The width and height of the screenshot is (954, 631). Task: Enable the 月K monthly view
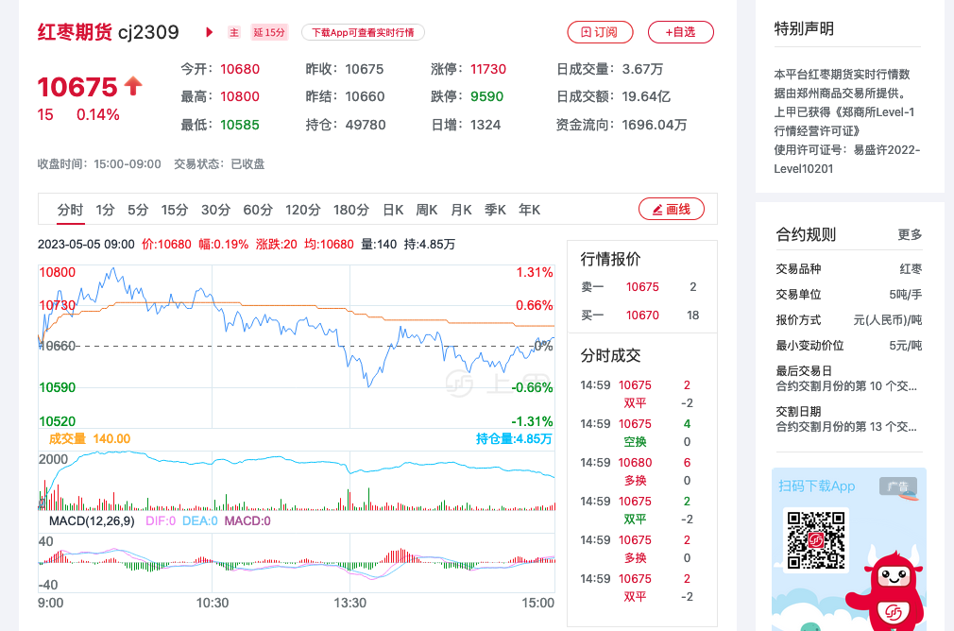[x=460, y=209]
